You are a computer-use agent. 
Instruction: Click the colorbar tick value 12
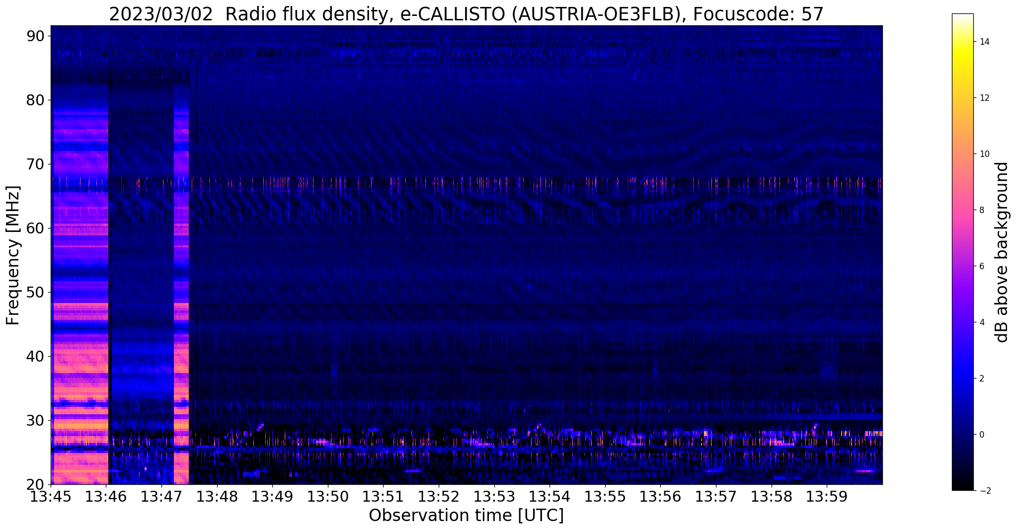(x=984, y=98)
